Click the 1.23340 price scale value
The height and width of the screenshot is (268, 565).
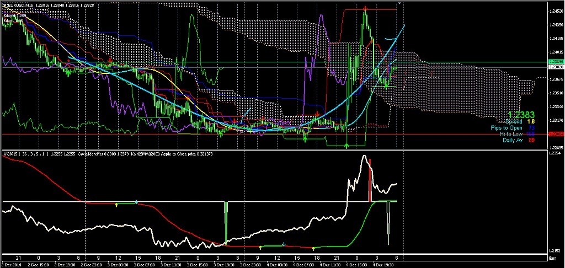click(x=555, y=106)
